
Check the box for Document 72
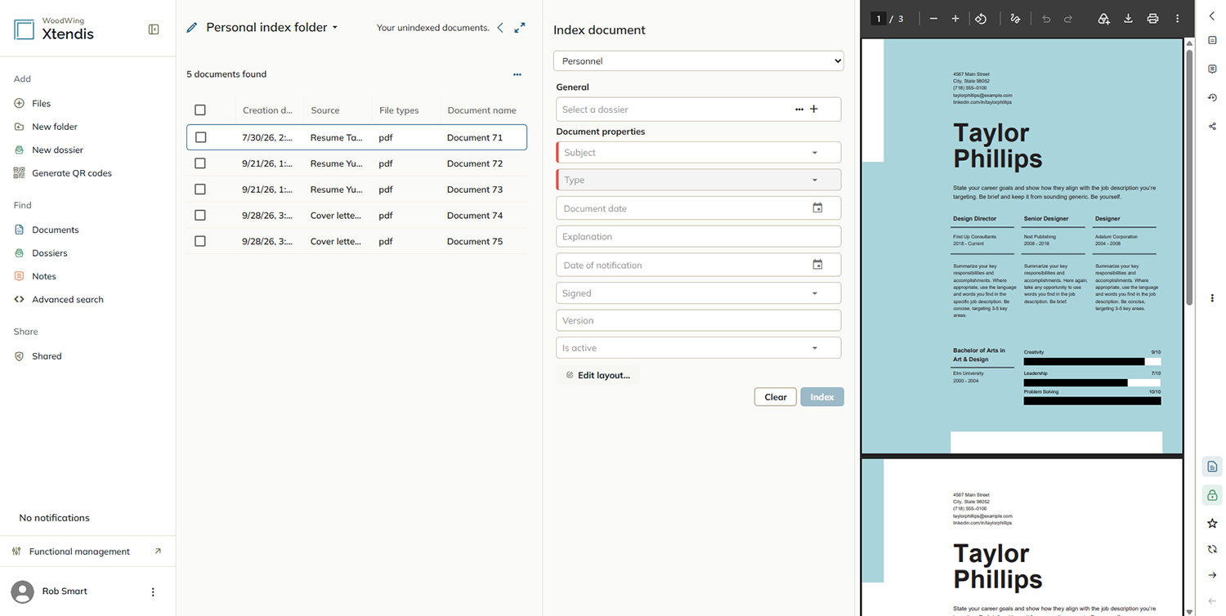[x=200, y=163]
